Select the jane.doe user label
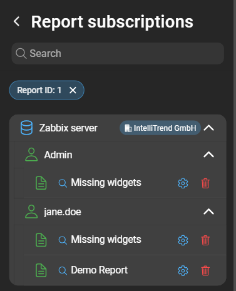The height and width of the screenshot is (291, 236). click(63, 212)
